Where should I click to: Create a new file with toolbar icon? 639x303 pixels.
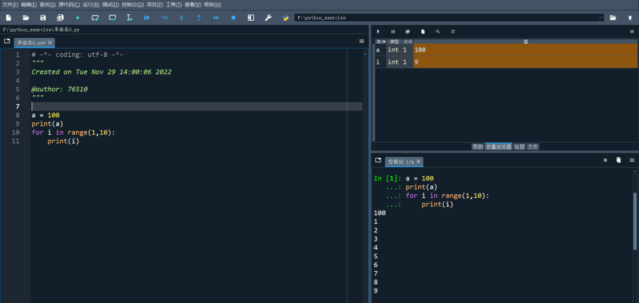(8, 18)
